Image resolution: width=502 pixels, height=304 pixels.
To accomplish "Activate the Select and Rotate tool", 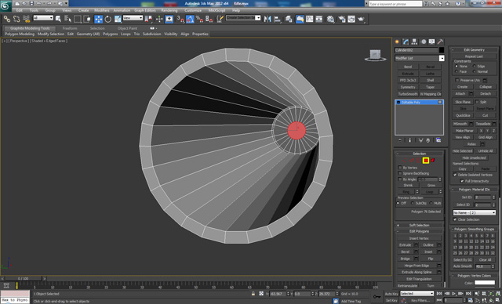I will click(108, 19).
